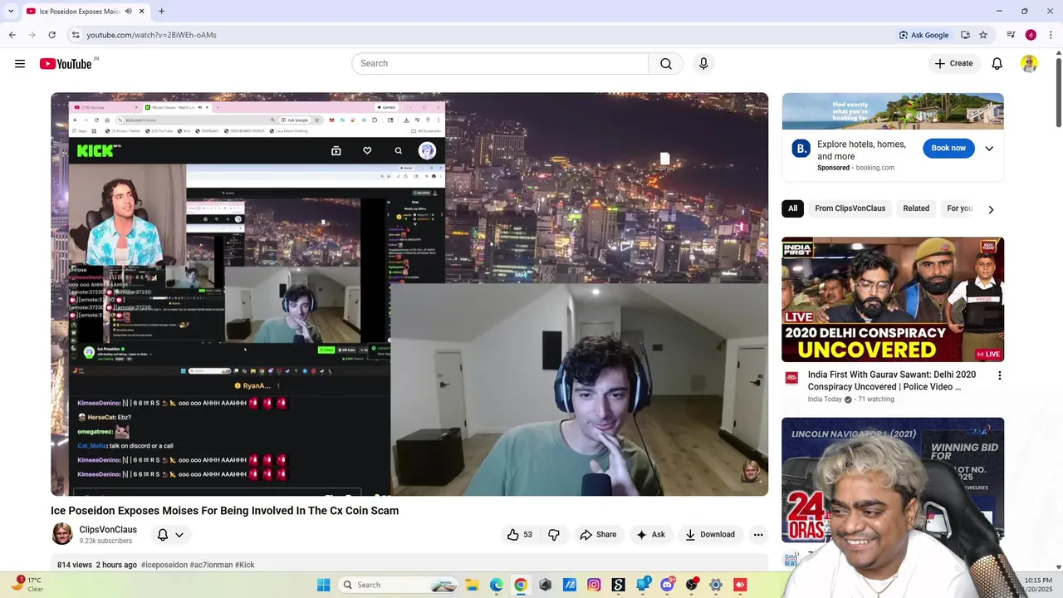Click Book now on booking.com ad
This screenshot has width=1063, height=598.
click(x=948, y=149)
